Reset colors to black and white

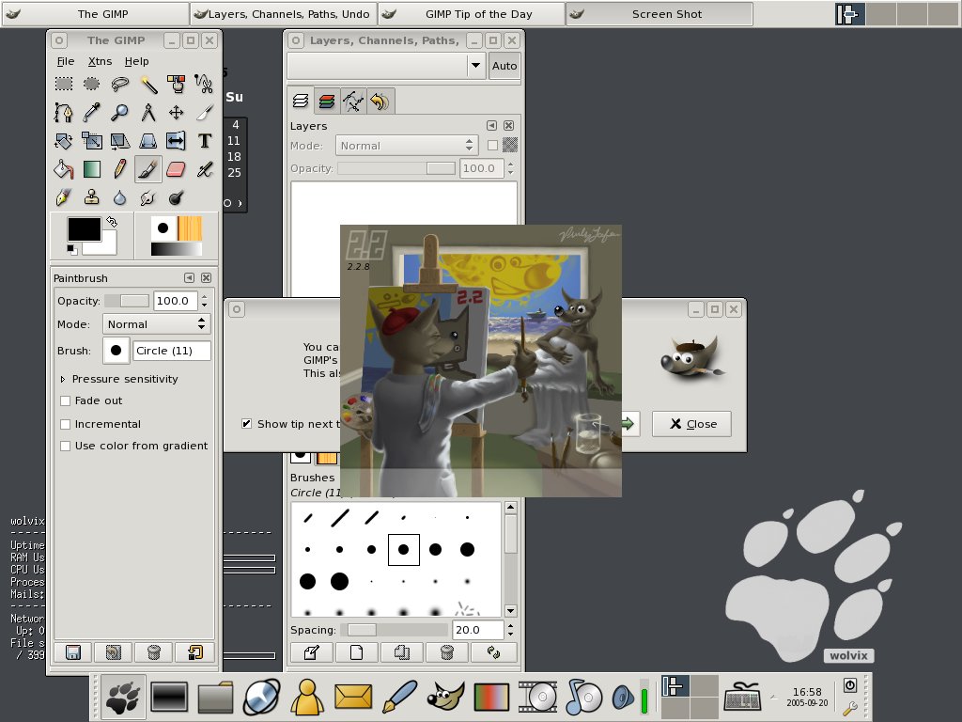pos(72,249)
